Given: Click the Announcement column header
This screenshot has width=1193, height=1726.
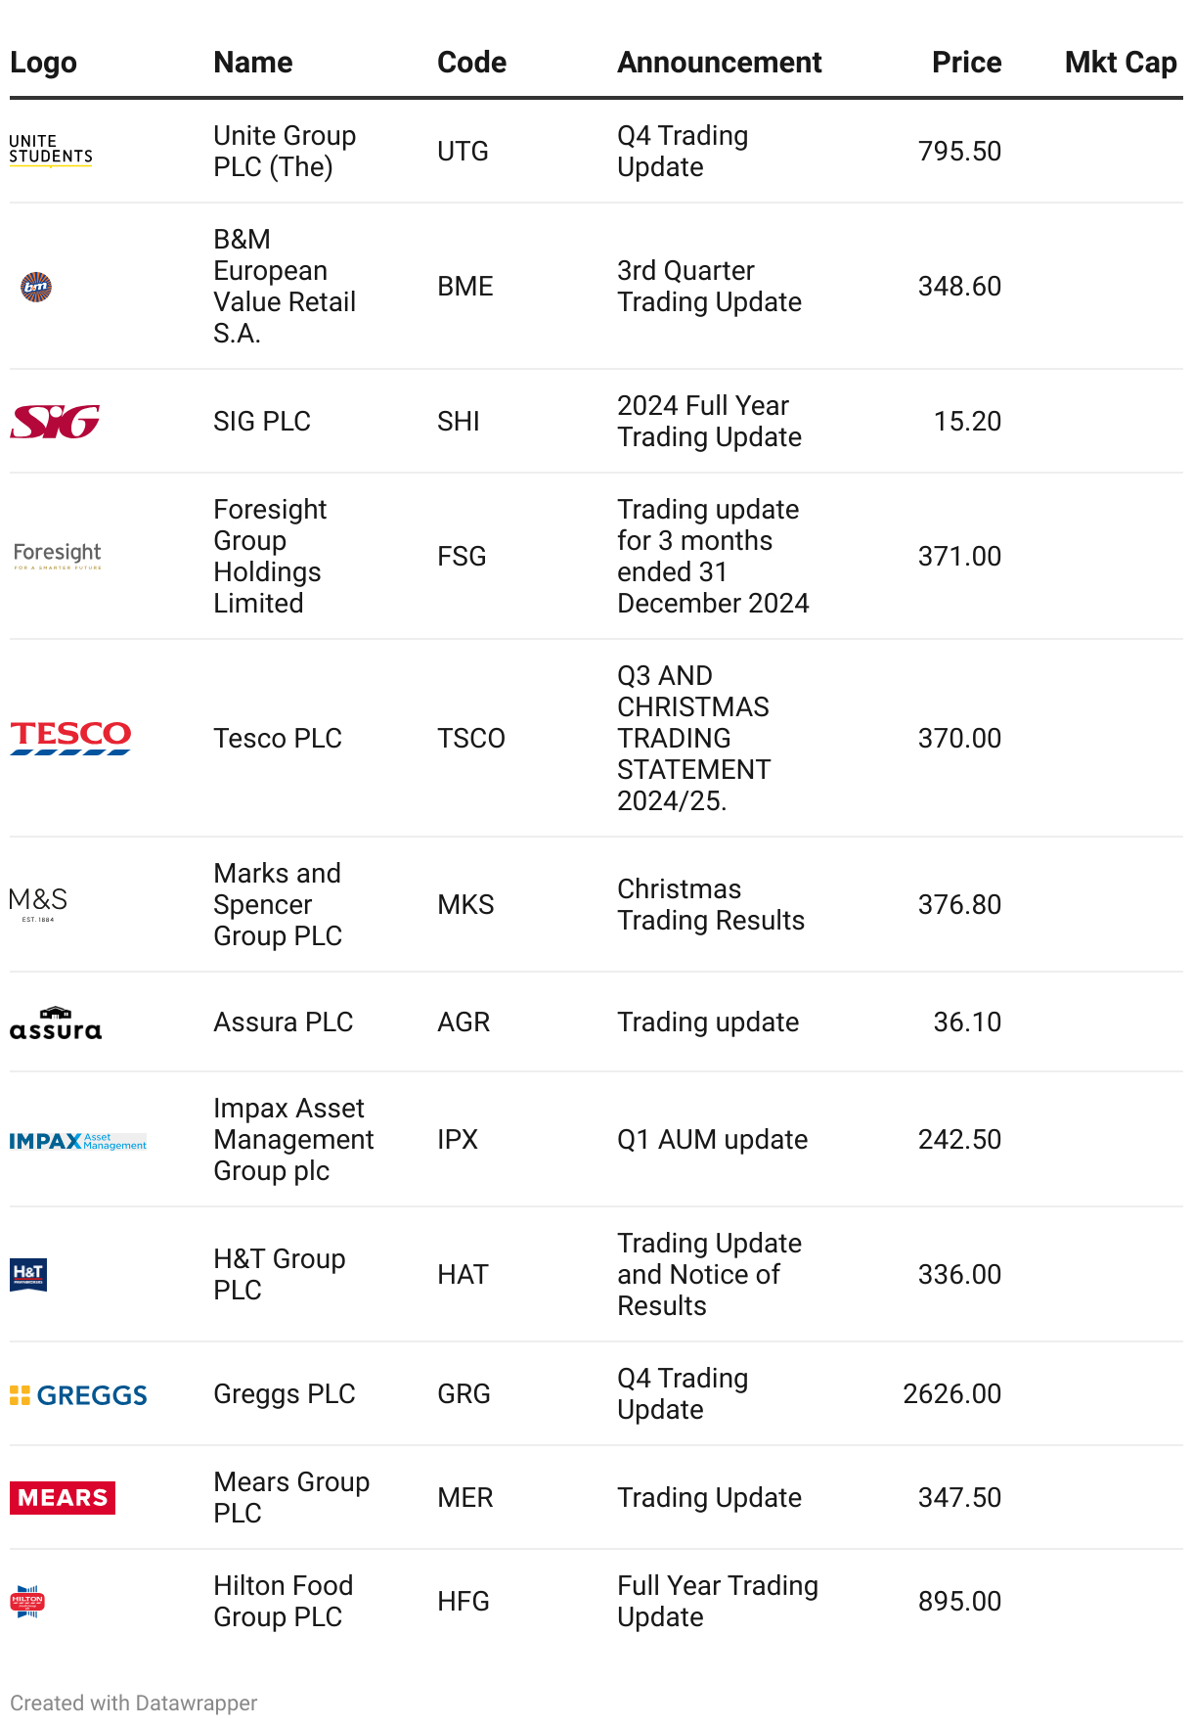Looking at the screenshot, I should 720,63.
